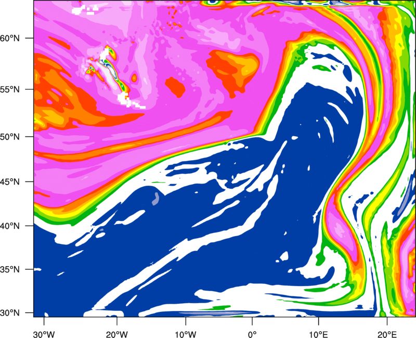The image size is (416, 338).
Task: Click the 10°W longitude label
Action: coord(186,334)
